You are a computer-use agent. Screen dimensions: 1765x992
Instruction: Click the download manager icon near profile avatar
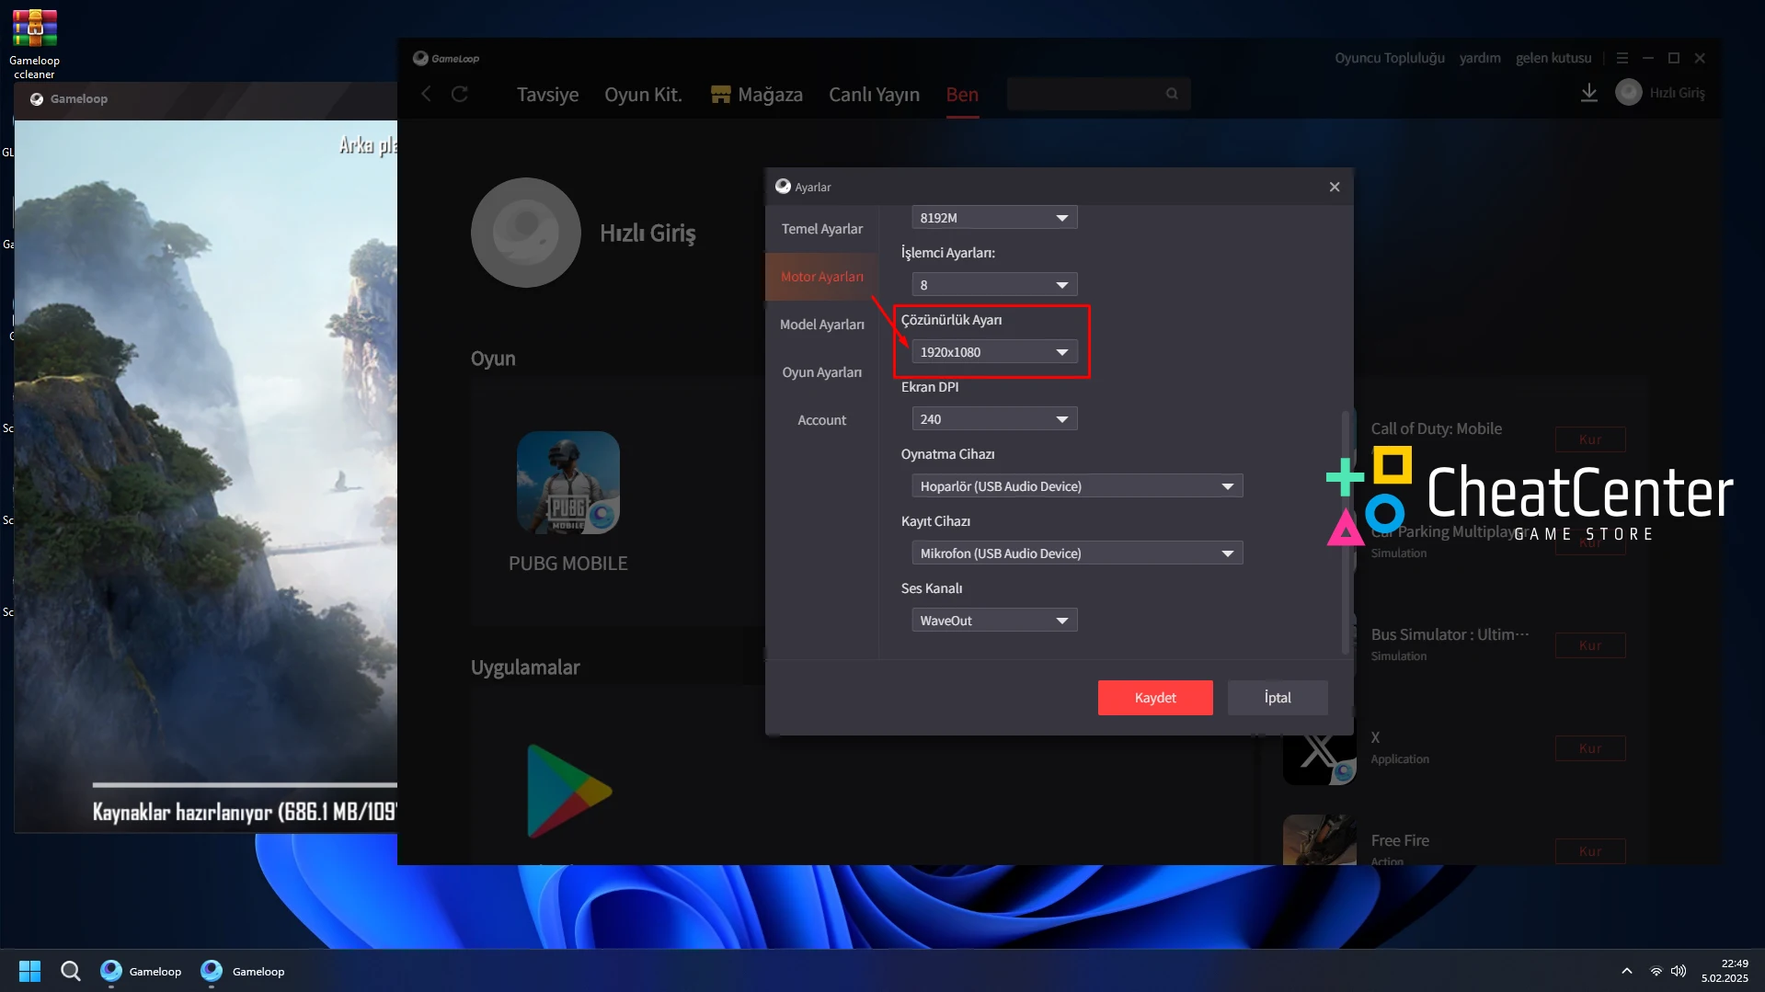tap(1588, 92)
